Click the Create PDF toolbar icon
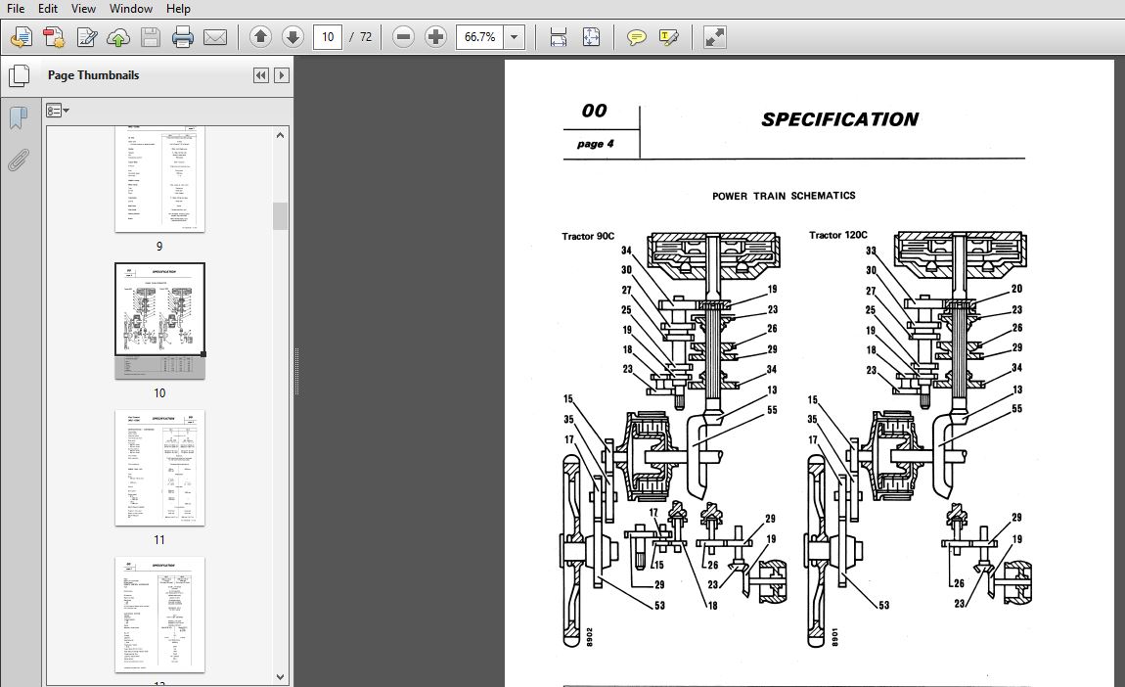Screen dimensions: 1125x687 [54, 36]
